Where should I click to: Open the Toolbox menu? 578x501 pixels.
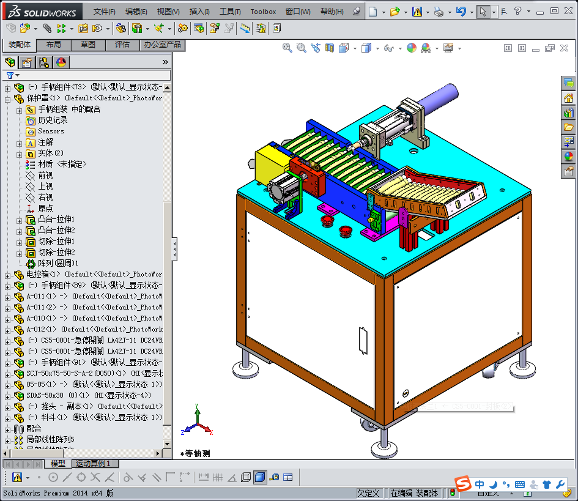pos(263,12)
